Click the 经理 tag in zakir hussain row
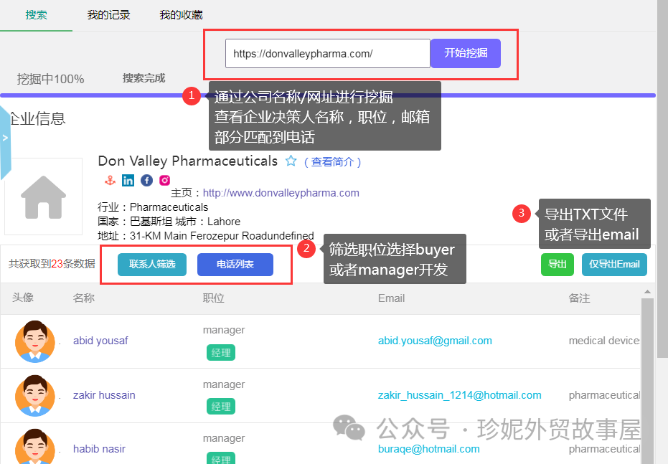Viewport: 668px width, 464px height. coord(221,407)
